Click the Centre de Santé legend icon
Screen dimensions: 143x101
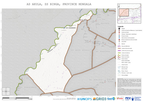pos(119,32)
